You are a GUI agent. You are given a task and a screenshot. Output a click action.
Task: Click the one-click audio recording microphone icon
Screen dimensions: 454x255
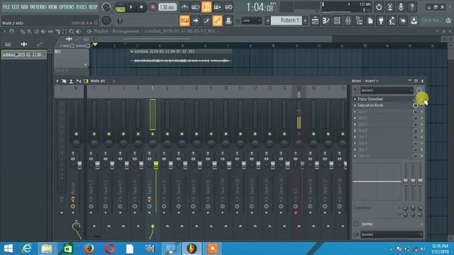(x=401, y=7)
